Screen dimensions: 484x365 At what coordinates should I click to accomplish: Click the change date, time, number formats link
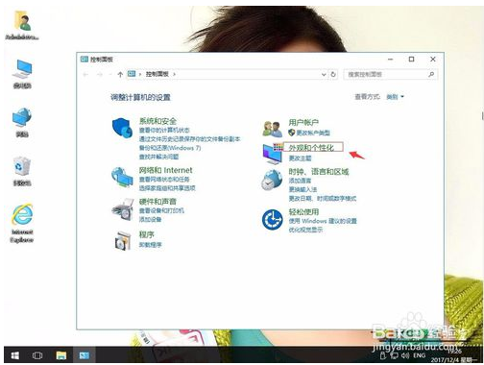pos(323,199)
